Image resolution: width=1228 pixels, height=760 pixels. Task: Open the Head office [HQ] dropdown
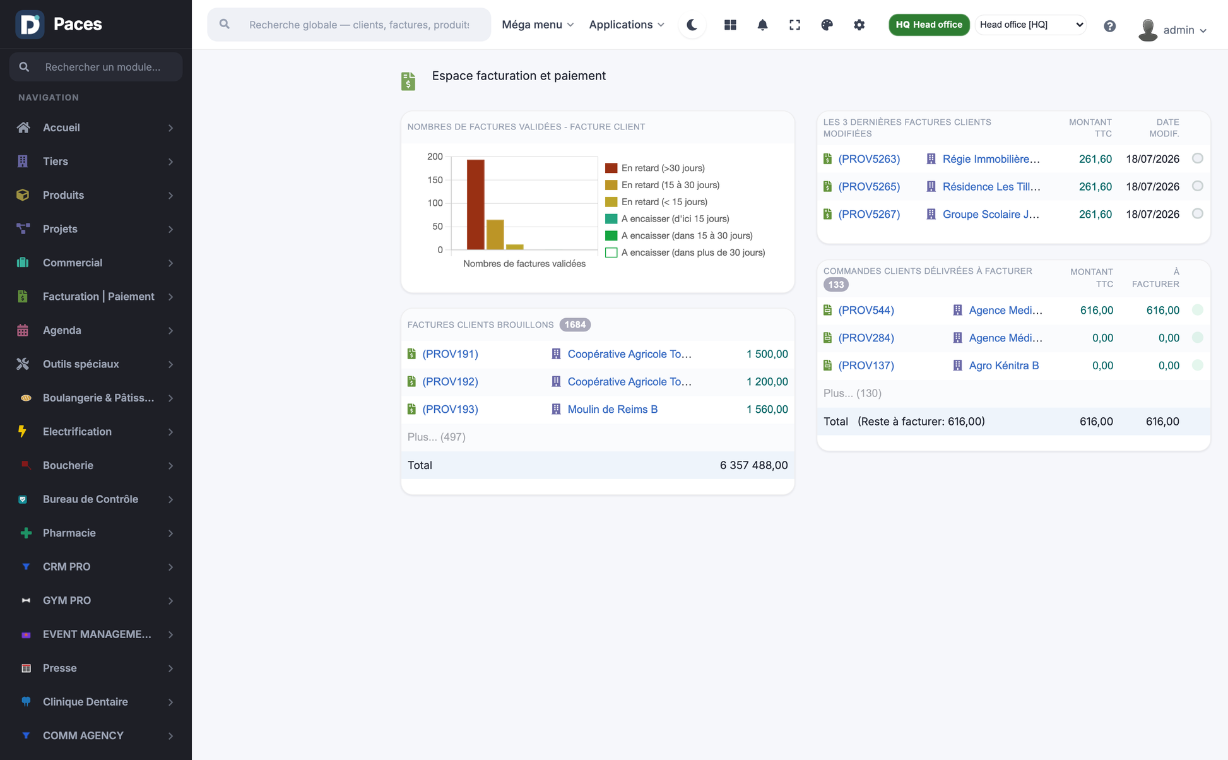click(1030, 25)
